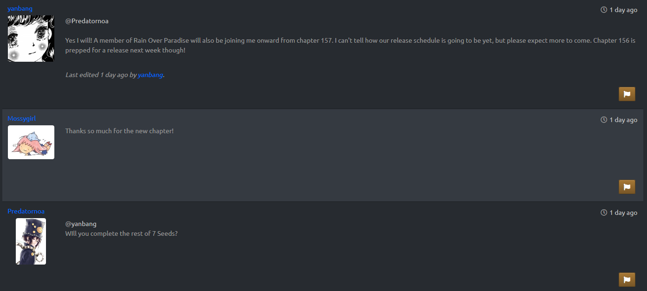Click Mossygirl's pink-haired avatar image
The width and height of the screenshot is (647, 291).
(x=31, y=142)
